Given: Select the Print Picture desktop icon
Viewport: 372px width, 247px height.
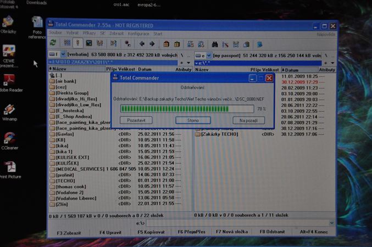Looking at the screenshot, I should point(10,170).
